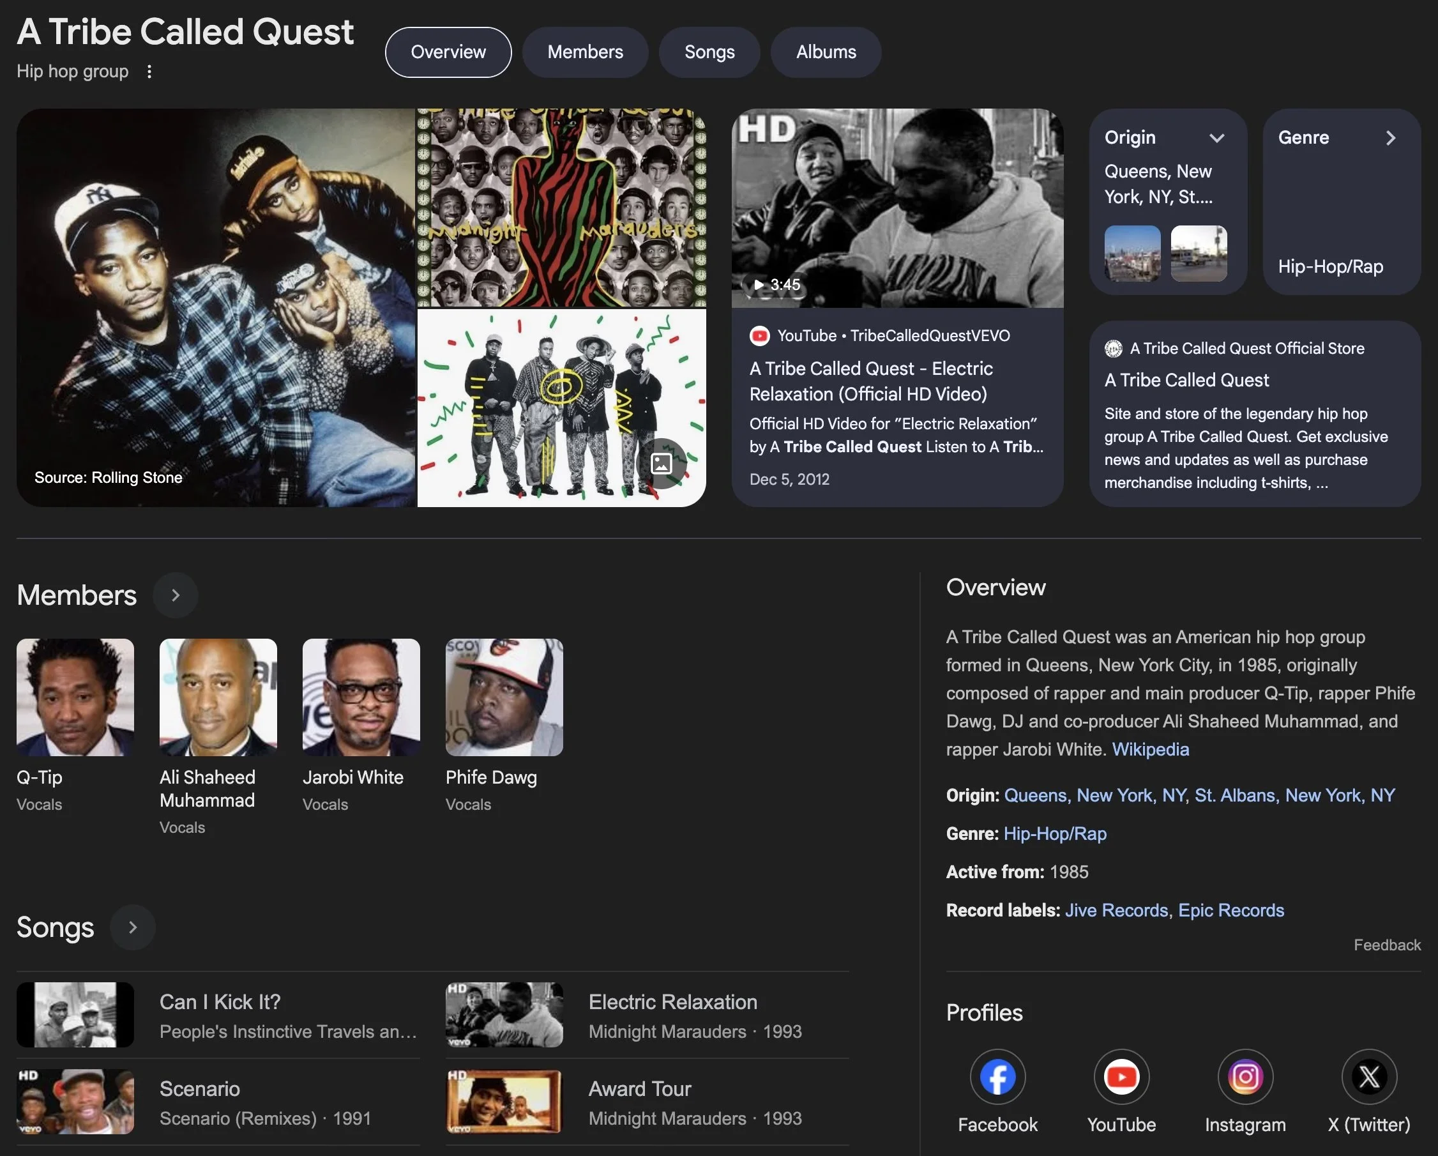Open the X (Twitter) profile icon
The height and width of the screenshot is (1156, 1438).
[x=1368, y=1077]
